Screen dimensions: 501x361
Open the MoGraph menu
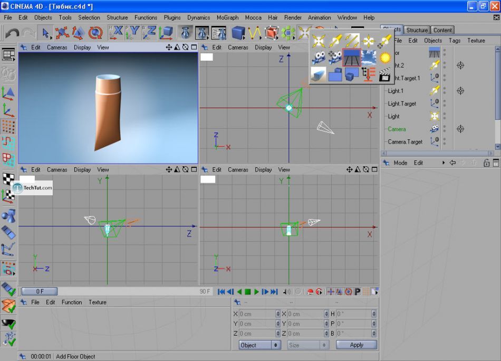pyautogui.click(x=227, y=17)
